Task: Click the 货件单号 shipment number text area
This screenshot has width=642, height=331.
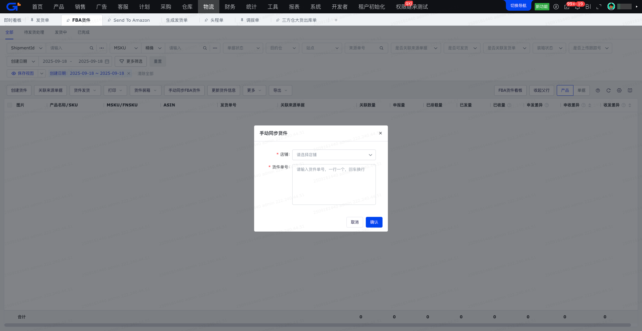Action: tap(334, 185)
